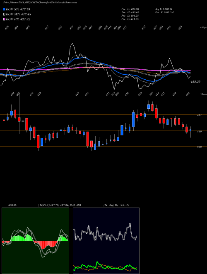Click the blue DOW ST legend swatch
Viewport: 207px width, 274px height.
tap(5, 9)
